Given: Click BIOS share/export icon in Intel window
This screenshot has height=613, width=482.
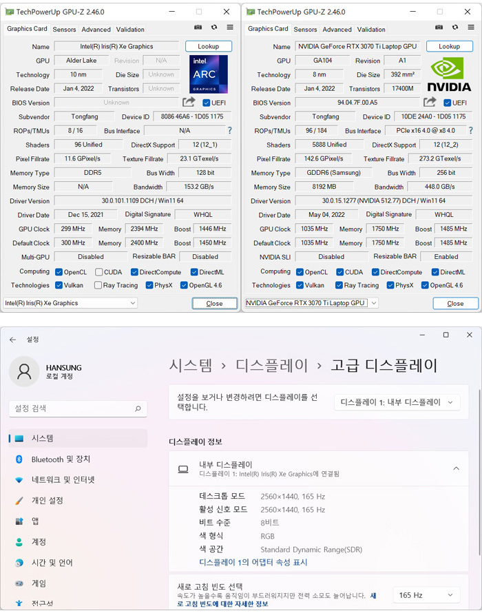Looking at the screenshot, I should click(189, 102).
